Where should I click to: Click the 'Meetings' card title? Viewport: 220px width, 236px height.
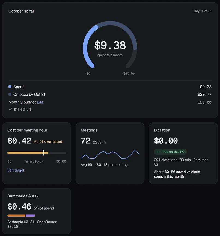click(89, 130)
